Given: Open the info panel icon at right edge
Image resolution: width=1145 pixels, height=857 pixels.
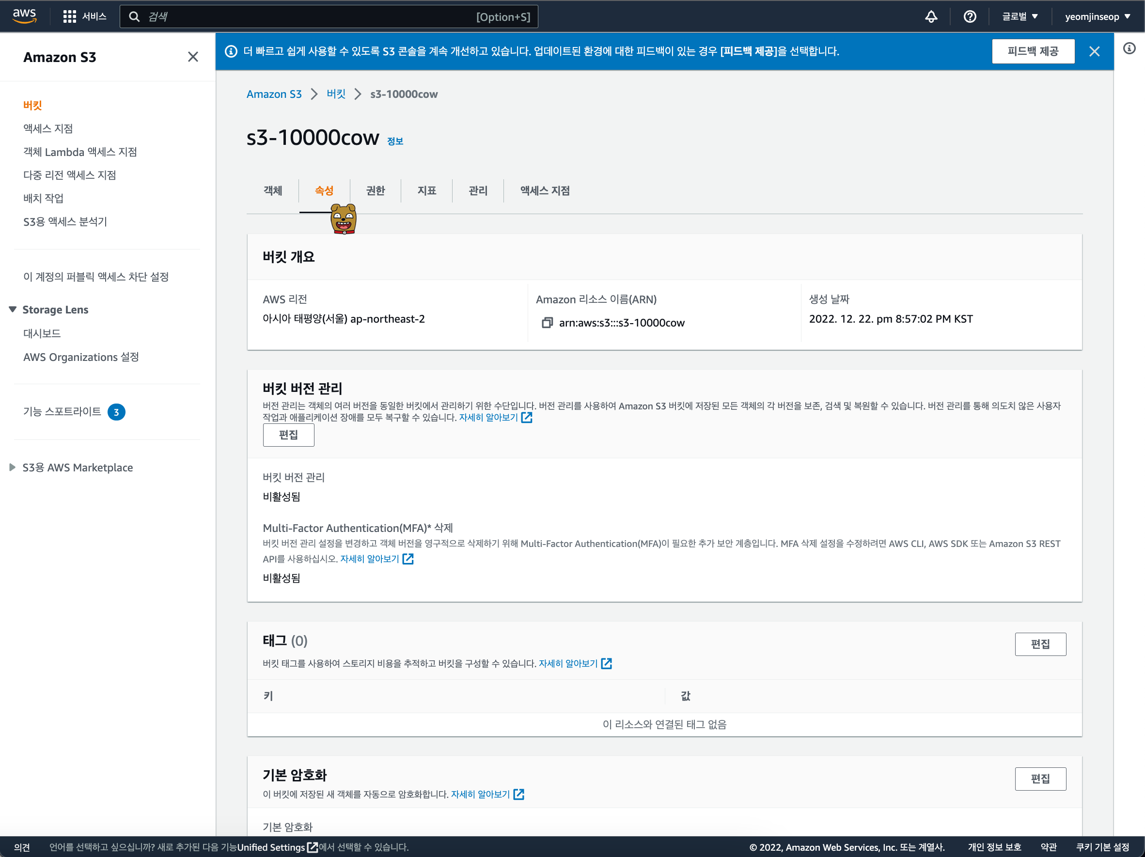Looking at the screenshot, I should point(1129,48).
